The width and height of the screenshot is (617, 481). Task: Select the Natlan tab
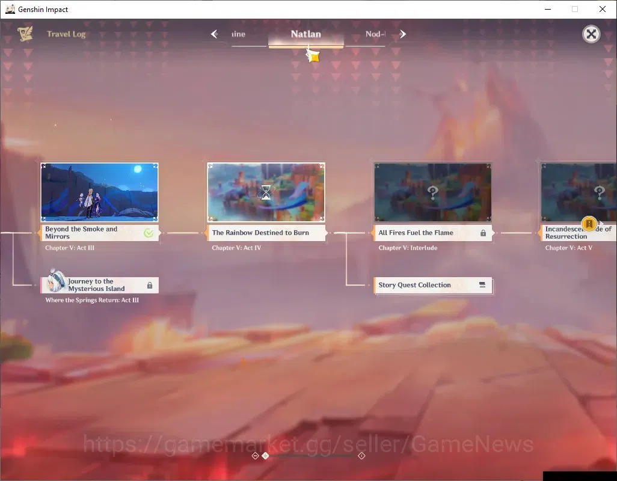click(305, 34)
